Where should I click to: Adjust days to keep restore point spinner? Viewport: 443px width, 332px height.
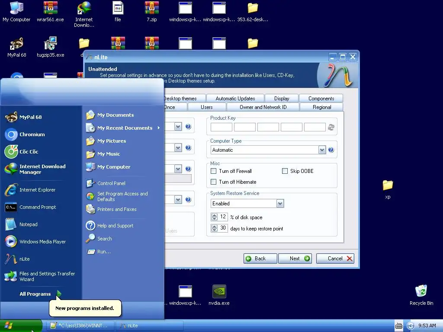(215, 228)
